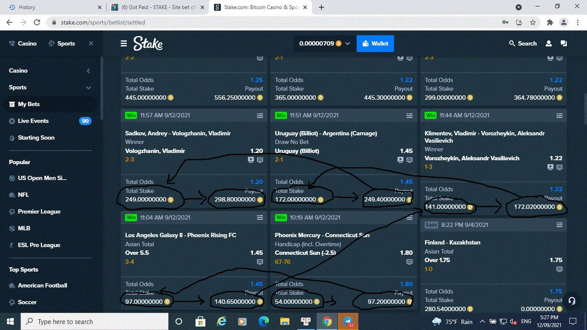
Task: Open Microsoft Edge from the taskbar
Action: pyautogui.click(x=263, y=321)
